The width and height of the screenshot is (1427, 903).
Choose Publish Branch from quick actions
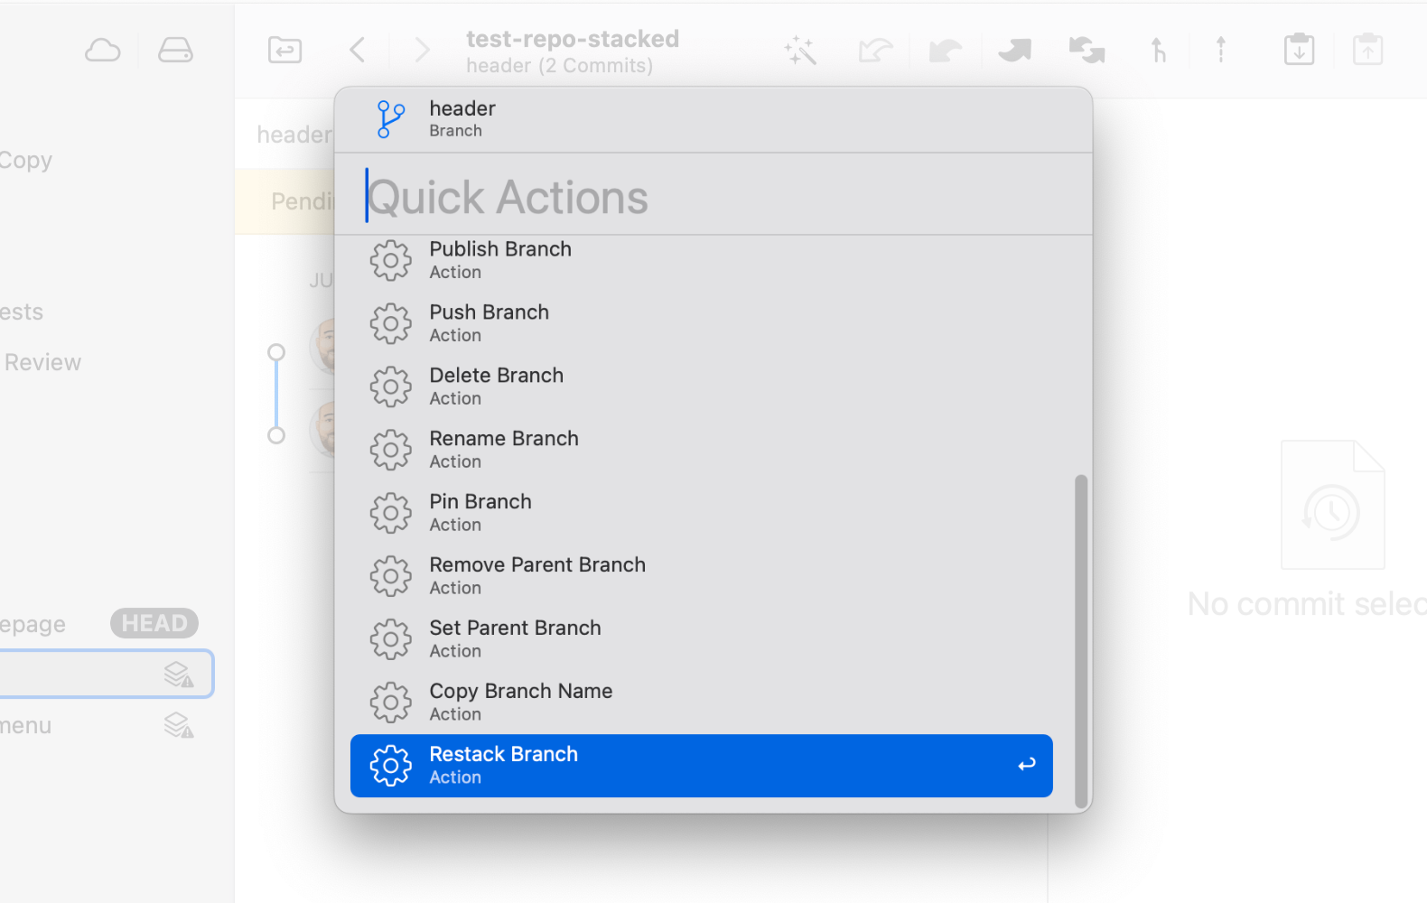coord(701,260)
